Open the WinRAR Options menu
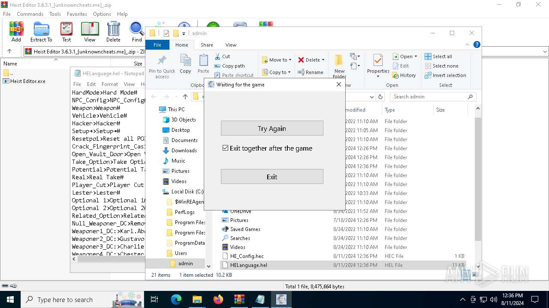The image size is (549, 308). [x=102, y=14]
